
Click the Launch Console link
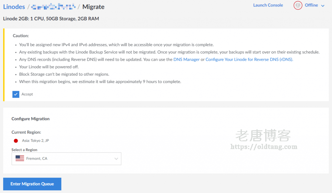(x=268, y=5)
